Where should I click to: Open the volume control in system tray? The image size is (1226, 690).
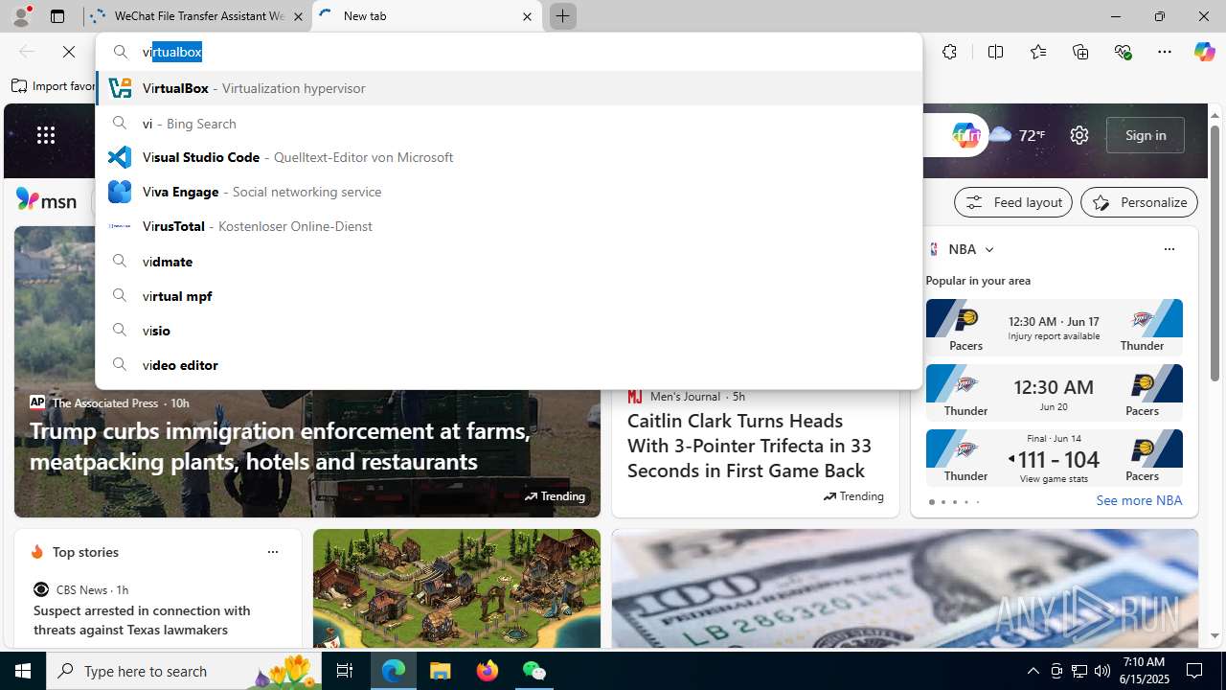coord(1101,671)
